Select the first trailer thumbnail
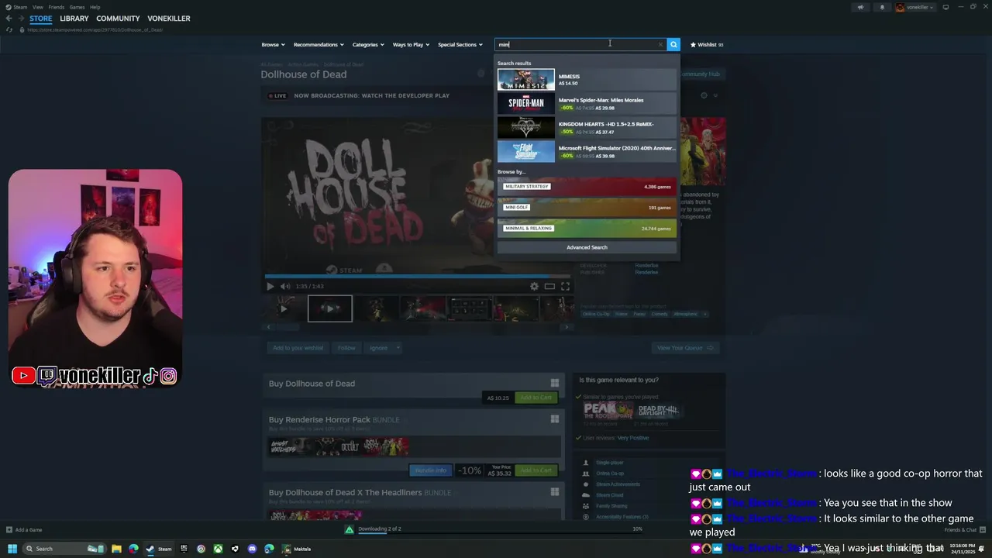 pos(283,308)
